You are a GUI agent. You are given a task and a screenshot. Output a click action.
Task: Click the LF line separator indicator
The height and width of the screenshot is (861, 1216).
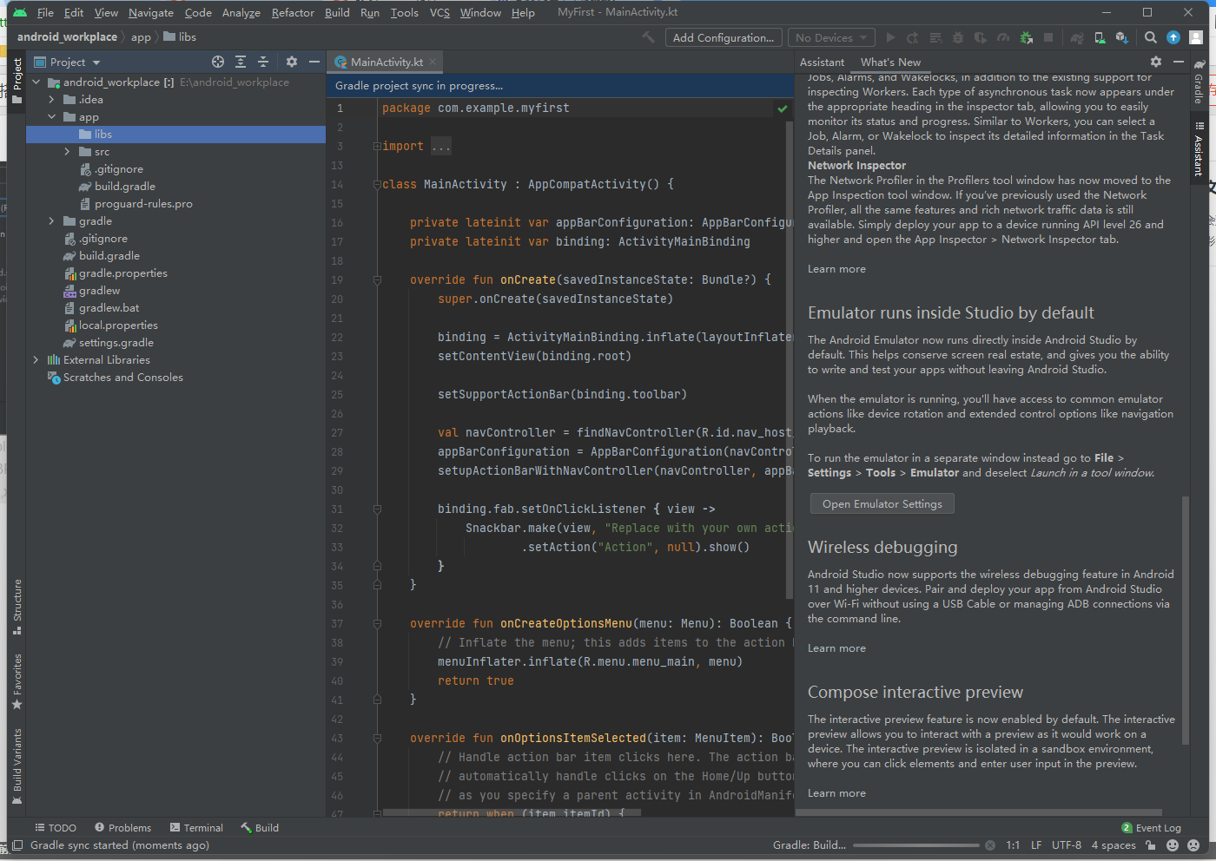pyautogui.click(x=1036, y=845)
